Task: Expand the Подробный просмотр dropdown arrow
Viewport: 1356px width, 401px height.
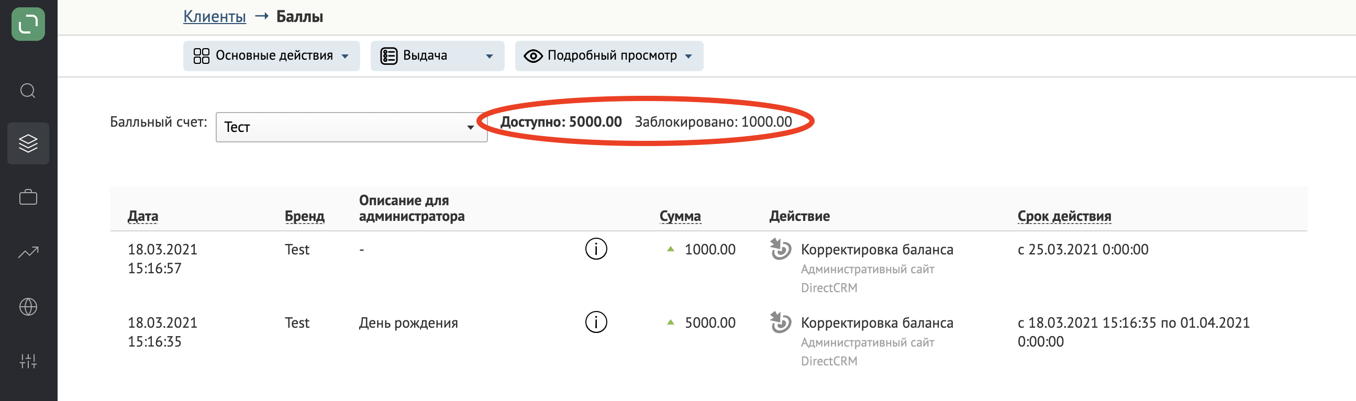Action: click(x=688, y=57)
